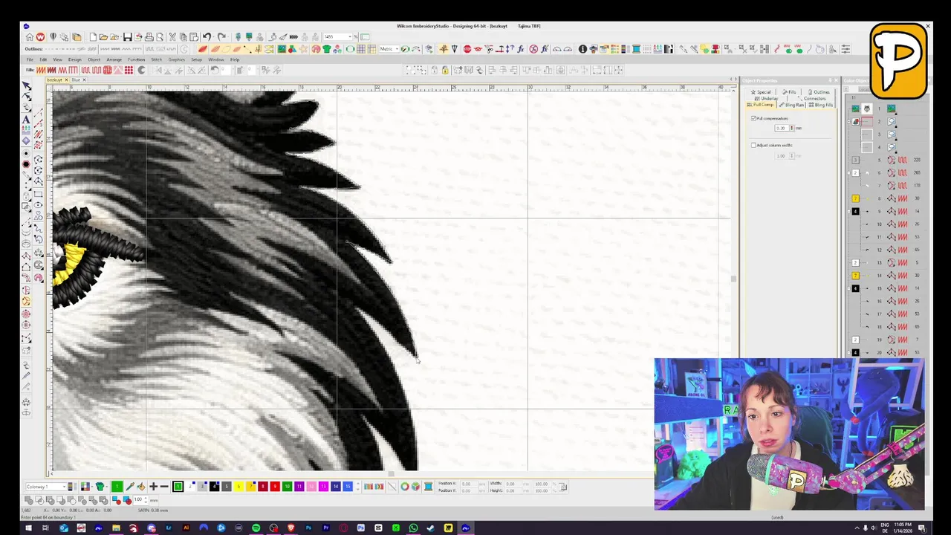Image resolution: width=951 pixels, height=535 pixels.
Task: Switch to the Bling Fills tab
Action: tap(820, 105)
